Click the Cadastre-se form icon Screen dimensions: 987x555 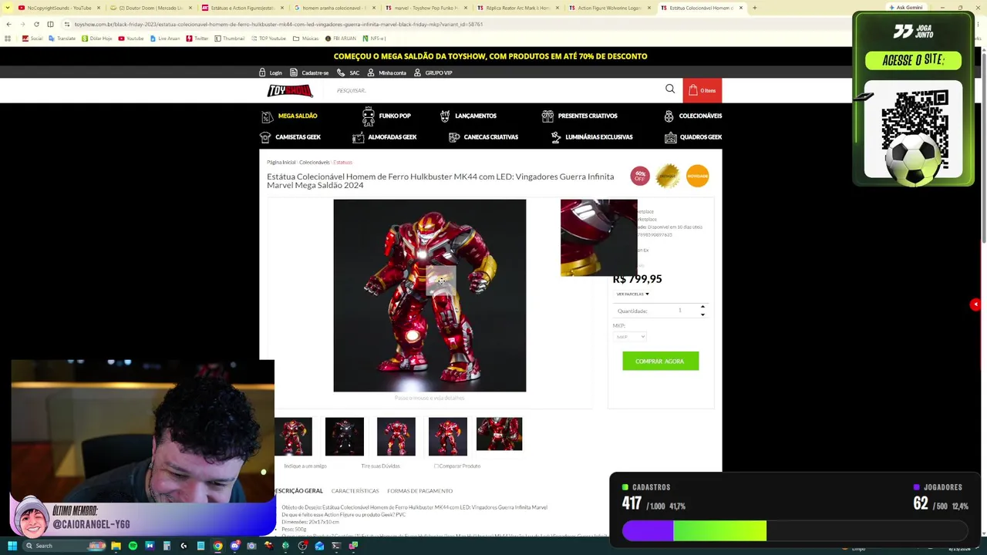pyautogui.click(x=294, y=72)
